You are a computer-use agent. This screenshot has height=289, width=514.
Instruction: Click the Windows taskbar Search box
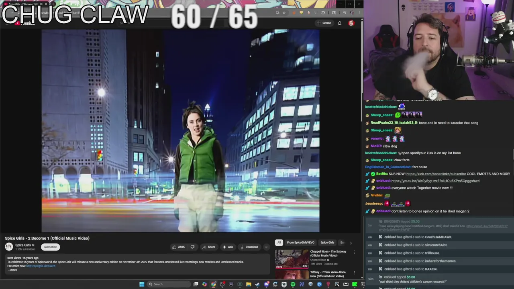168,284
